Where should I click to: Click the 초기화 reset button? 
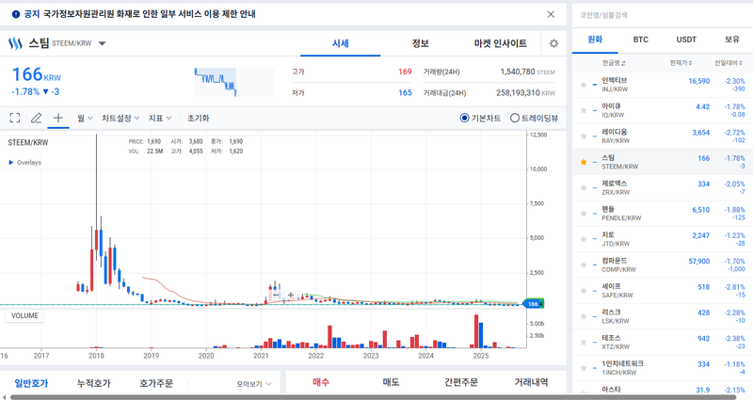pyautogui.click(x=198, y=119)
